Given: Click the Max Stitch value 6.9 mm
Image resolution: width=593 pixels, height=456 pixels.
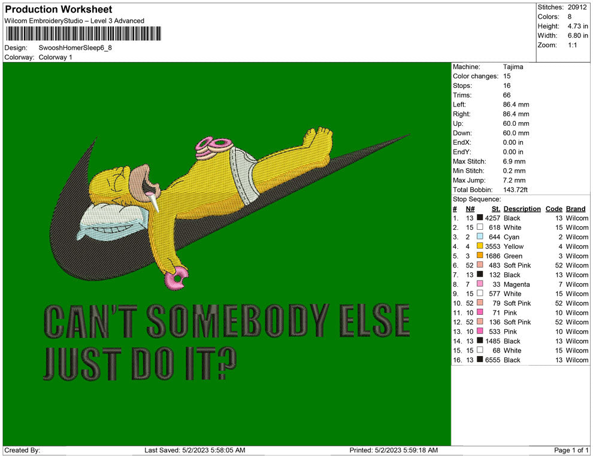Looking at the screenshot, I should click(515, 162).
